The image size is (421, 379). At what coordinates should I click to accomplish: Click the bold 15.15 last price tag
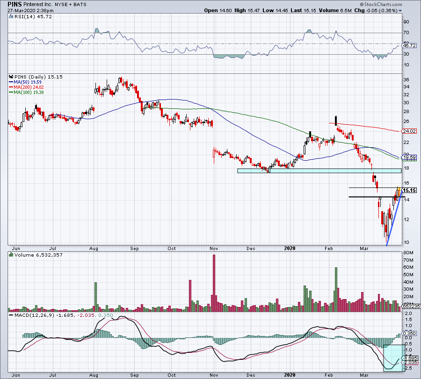tap(410, 191)
